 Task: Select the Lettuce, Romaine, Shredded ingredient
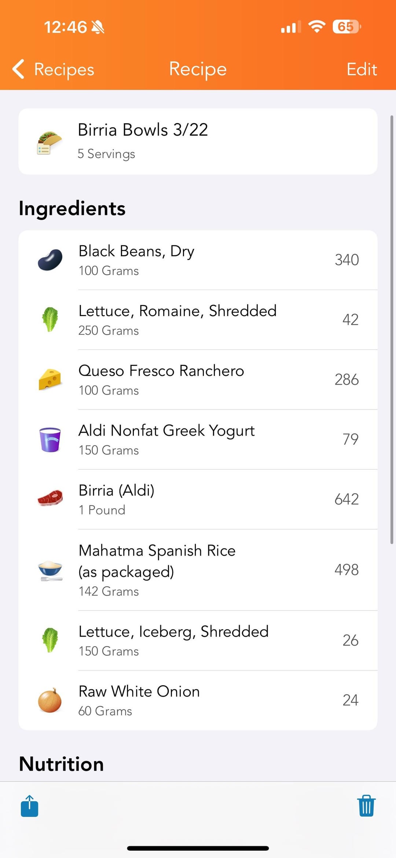click(198, 320)
